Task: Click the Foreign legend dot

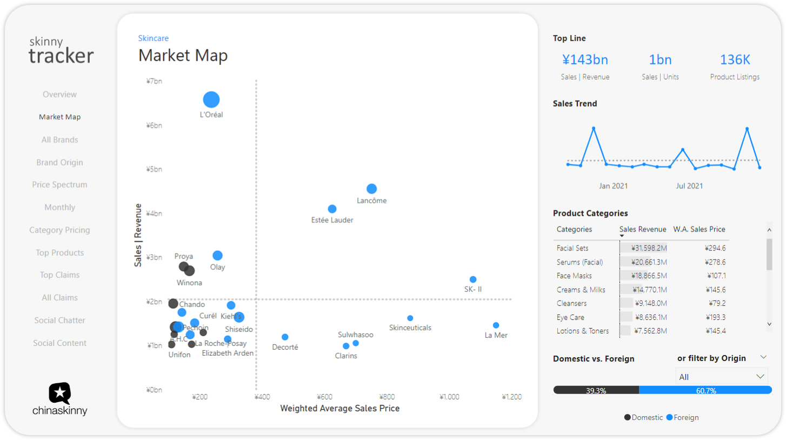Action: pos(669,417)
